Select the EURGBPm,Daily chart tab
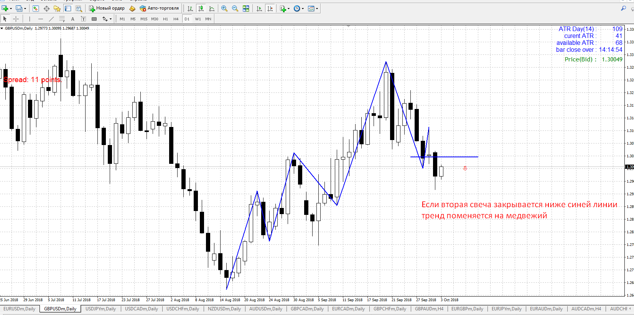The width and height of the screenshot is (634, 315). pos(467,309)
